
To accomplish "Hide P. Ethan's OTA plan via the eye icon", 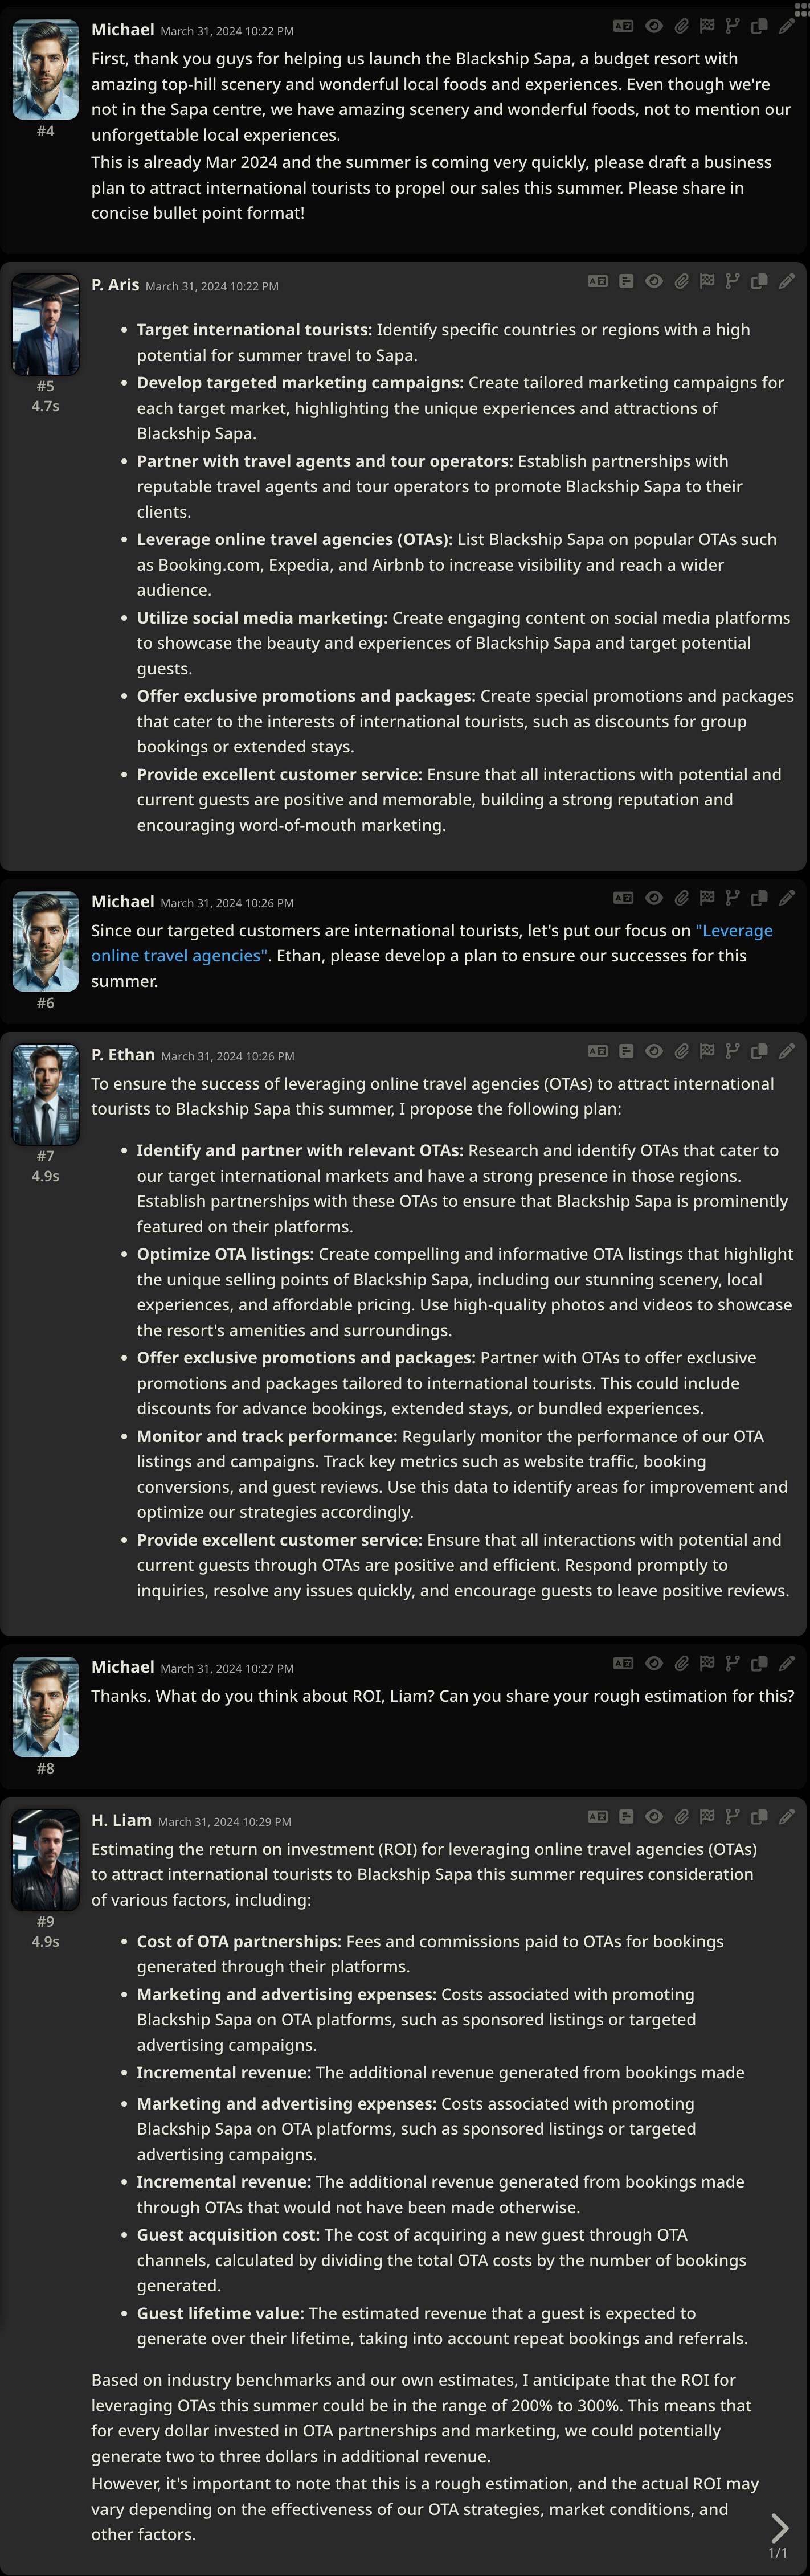I will [x=653, y=1051].
